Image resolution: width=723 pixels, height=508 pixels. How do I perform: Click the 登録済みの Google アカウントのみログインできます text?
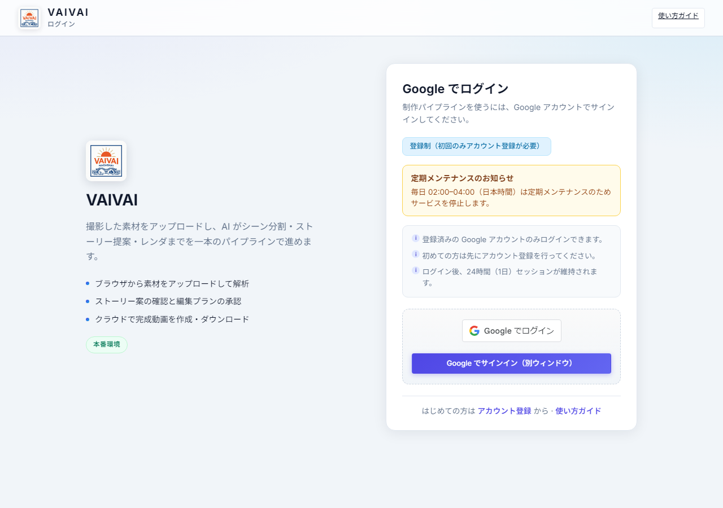(513, 240)
